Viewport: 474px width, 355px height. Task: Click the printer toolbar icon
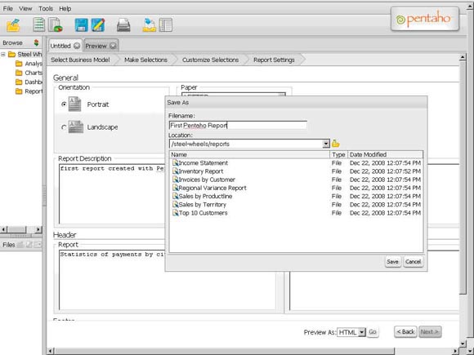123,25
